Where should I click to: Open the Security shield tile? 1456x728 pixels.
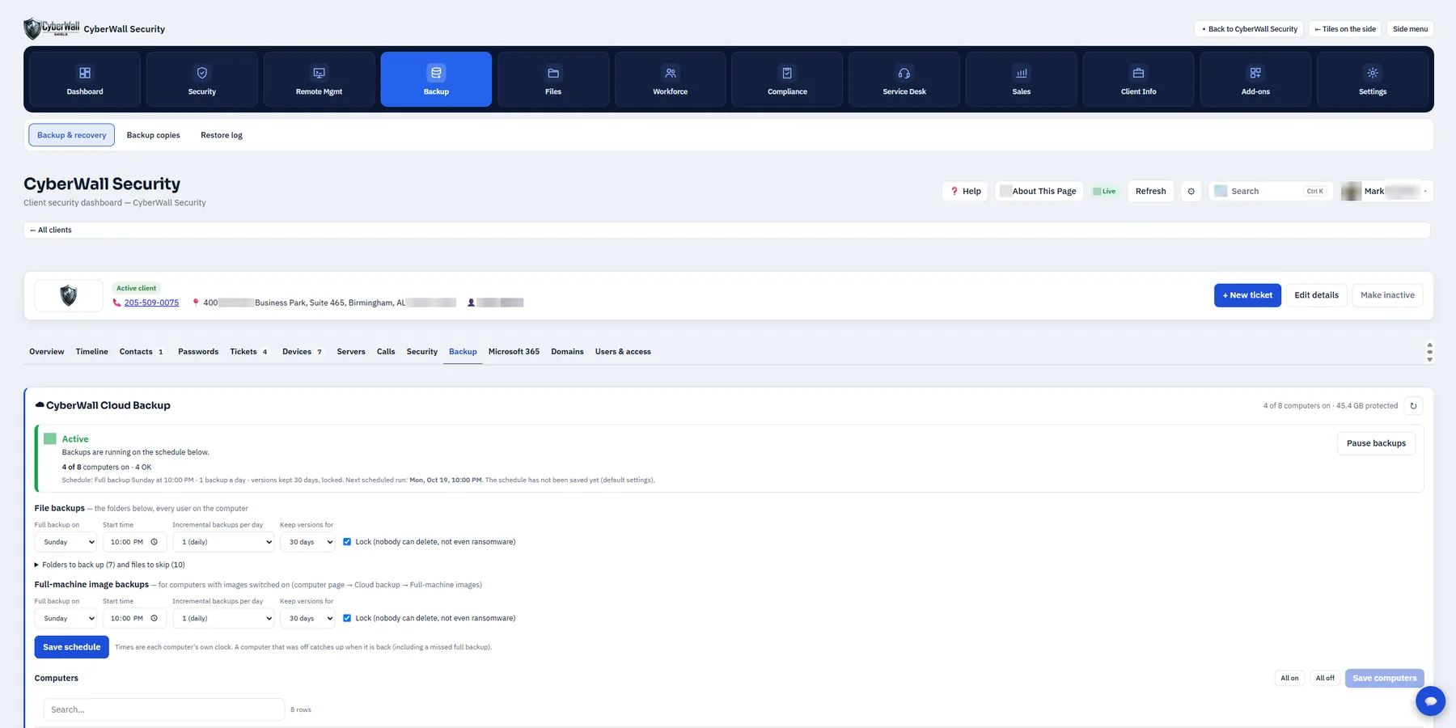tap(202, 79)
